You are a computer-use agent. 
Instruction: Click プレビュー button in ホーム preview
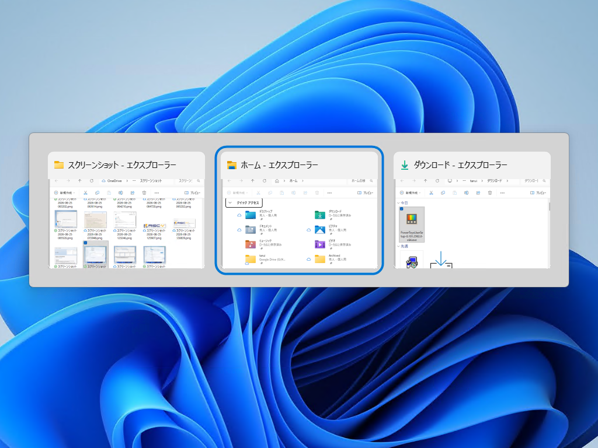click(x=366, y=192)
